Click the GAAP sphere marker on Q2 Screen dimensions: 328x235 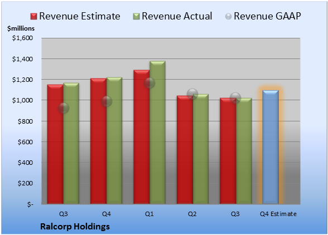pos(192,94)
